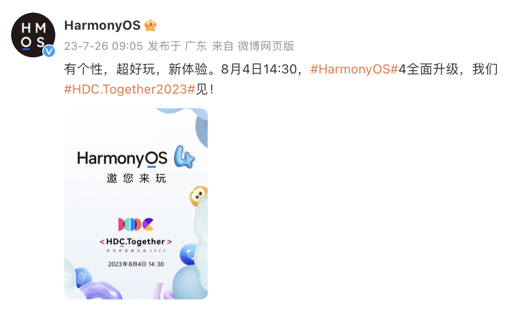This screenshot has height=310, width=516.
Task: Open the #HDC.Together2023# hashtag topic
Action: (130, 89)
